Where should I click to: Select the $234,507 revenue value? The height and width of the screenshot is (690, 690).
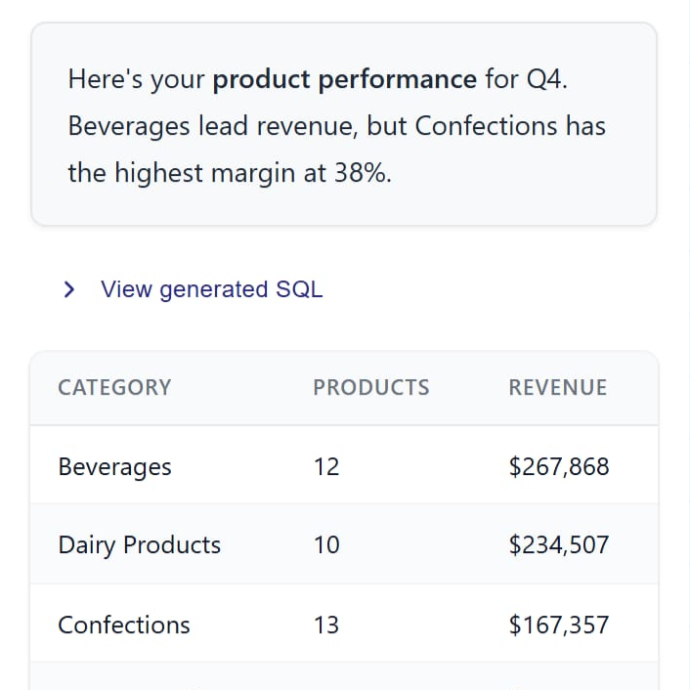click(x=558, y=545)
